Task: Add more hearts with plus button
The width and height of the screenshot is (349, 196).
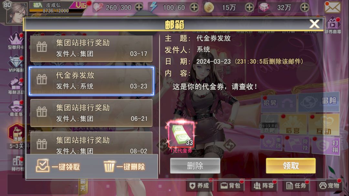Action: click(139, 7)
